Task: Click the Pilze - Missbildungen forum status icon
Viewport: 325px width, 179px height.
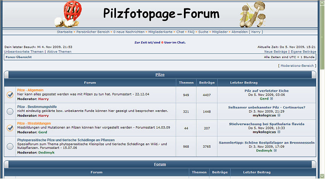Action: (x=10, y=128)
